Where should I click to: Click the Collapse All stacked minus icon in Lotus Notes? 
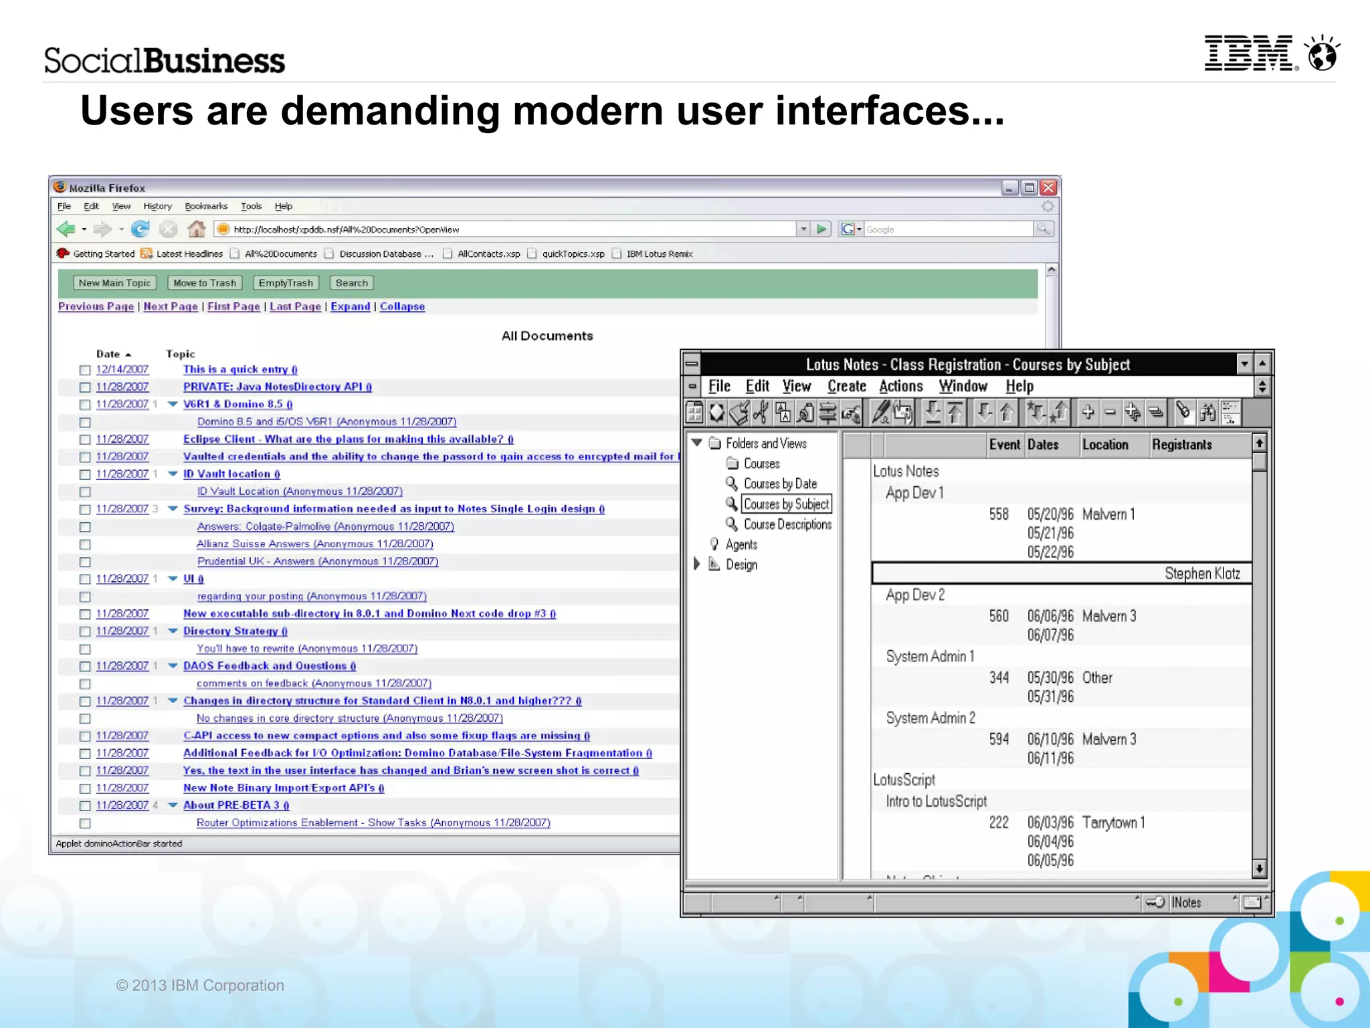tap(1155, 413)
